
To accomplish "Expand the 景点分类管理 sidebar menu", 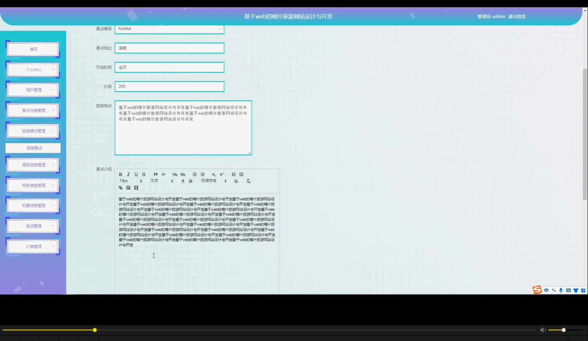I will [33, 110].
